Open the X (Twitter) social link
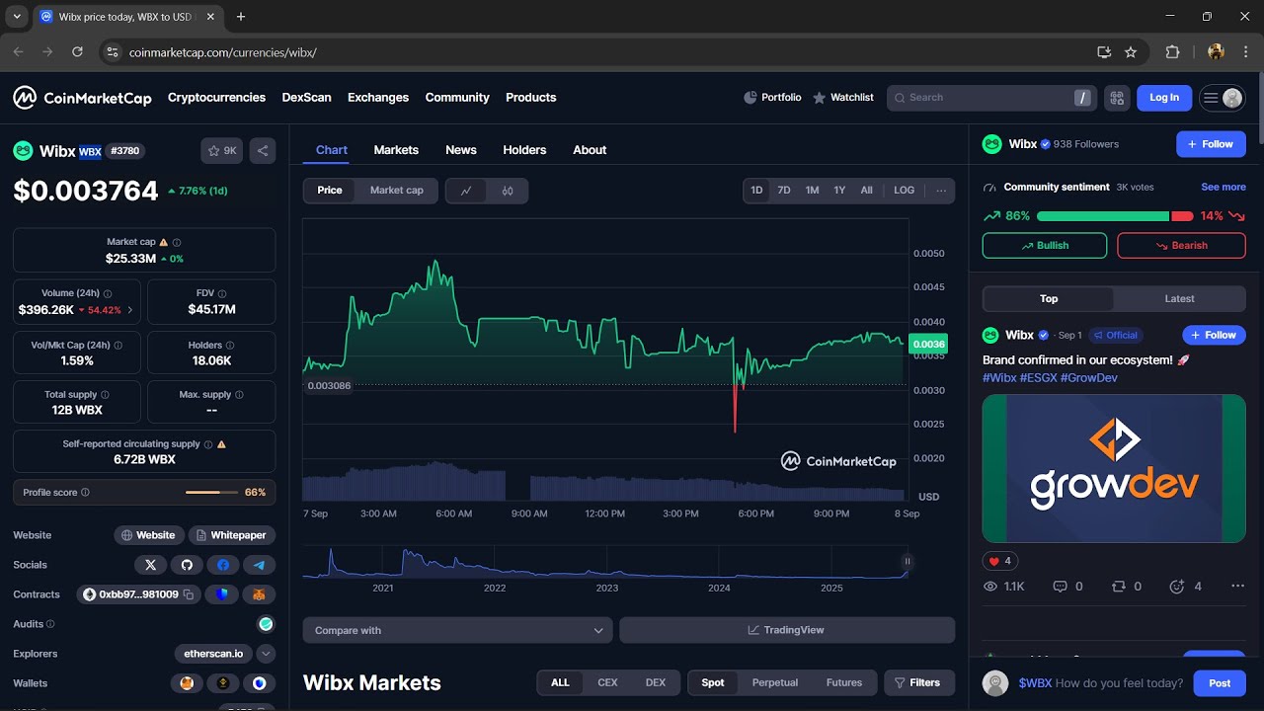 tap(150, 565)
